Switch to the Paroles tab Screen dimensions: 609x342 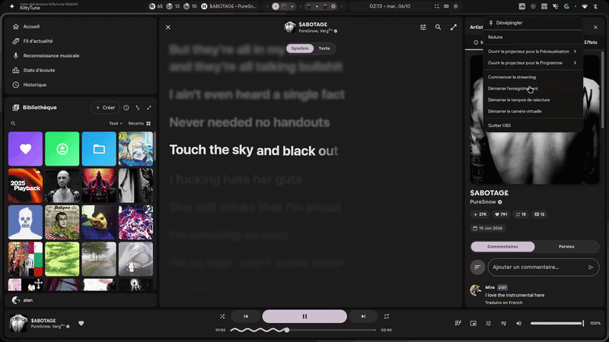[x=566, y=246]
